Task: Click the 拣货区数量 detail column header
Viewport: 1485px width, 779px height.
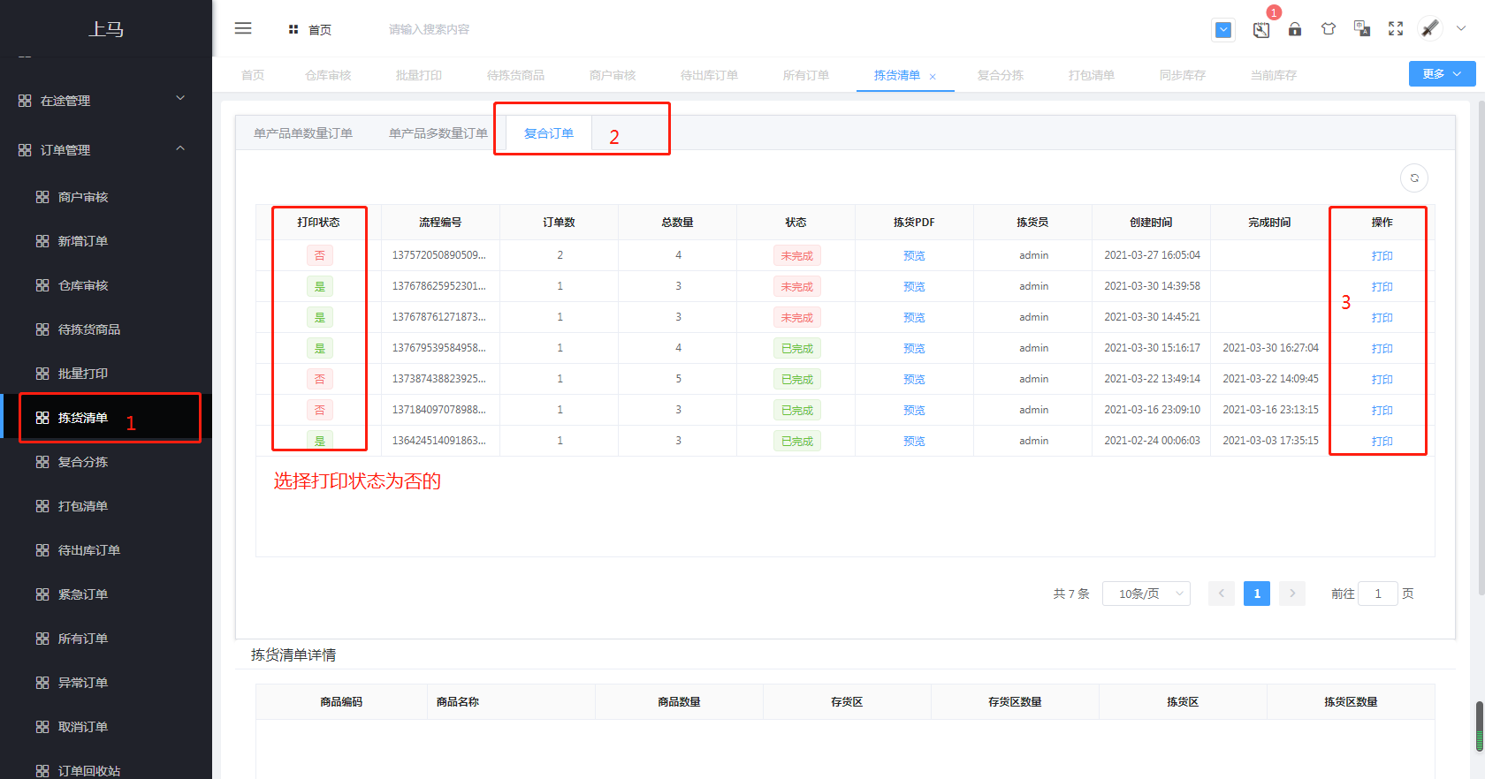Action: tap(1351, 702)
